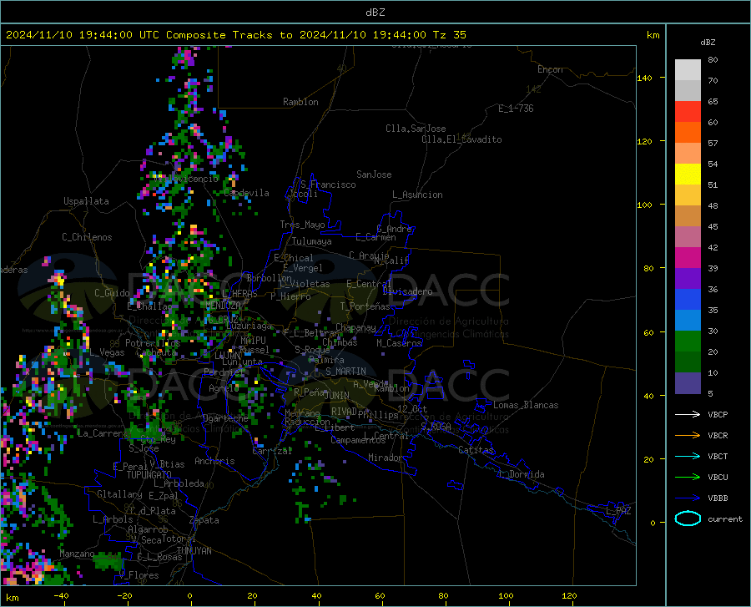Click the Clla.El_Cavadito map label
Image resolution: width=751 pixels, height=607 pixels.
[x=461, y=139]
